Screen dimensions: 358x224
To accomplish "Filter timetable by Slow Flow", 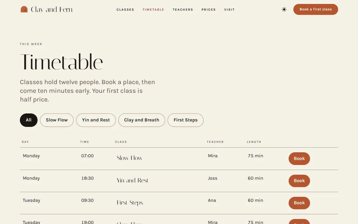I will click(57, 120).
